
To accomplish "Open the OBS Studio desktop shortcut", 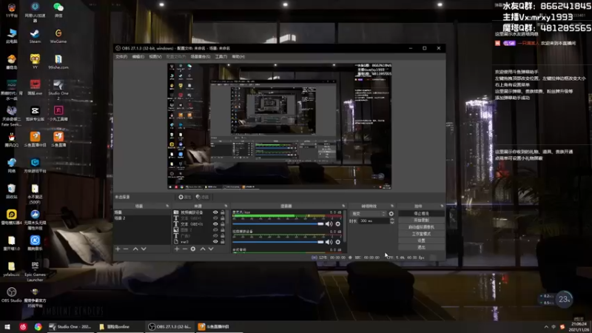I will (11, 295).
